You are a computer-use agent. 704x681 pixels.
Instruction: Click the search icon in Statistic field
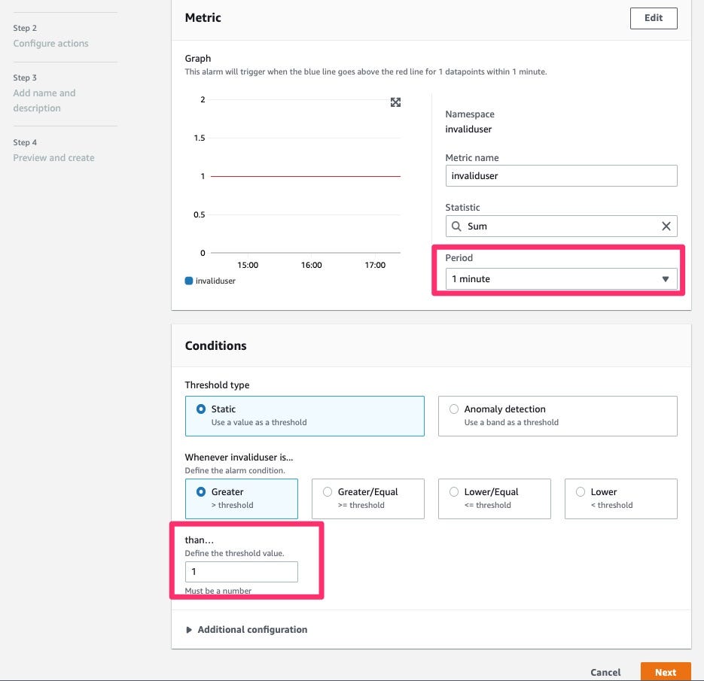[x=456, y=226]
